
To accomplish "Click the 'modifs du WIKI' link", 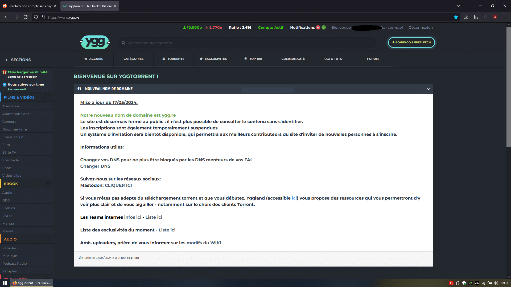I will click(x=204, y=243).
